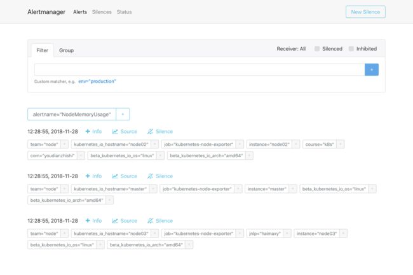Add kubernetes_io_hostname="node03" to filter via plus
This screenshot has height=275, width=413.
click(x=155, y=234)
